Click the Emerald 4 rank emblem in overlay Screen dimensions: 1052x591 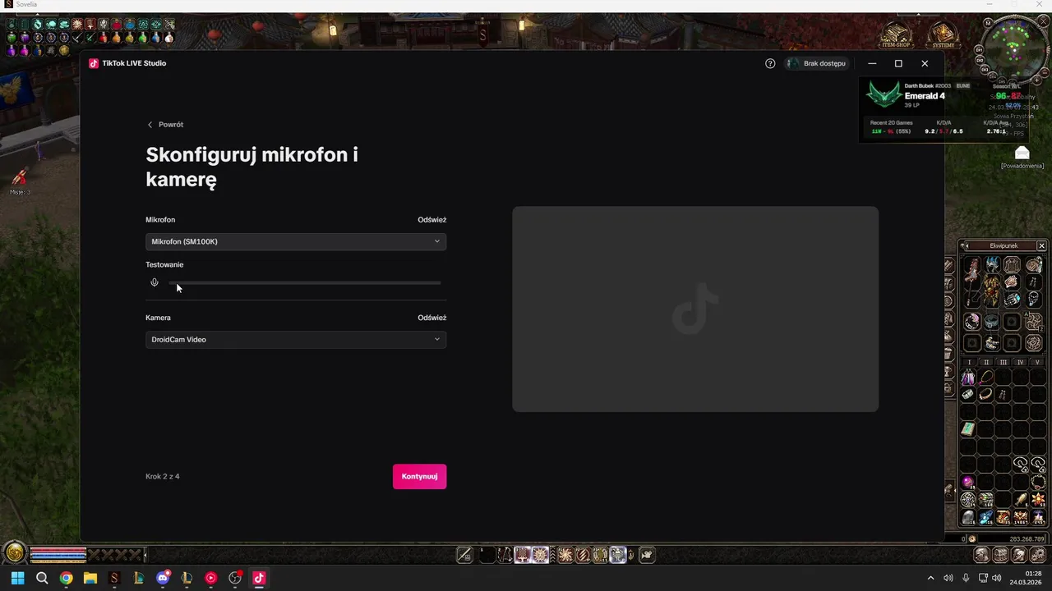pyautogui.click(x=884, y=96)
